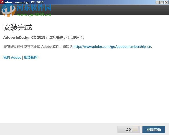Click the Adobe InDesign CC 2018 bold text

(x=24, y=37)
